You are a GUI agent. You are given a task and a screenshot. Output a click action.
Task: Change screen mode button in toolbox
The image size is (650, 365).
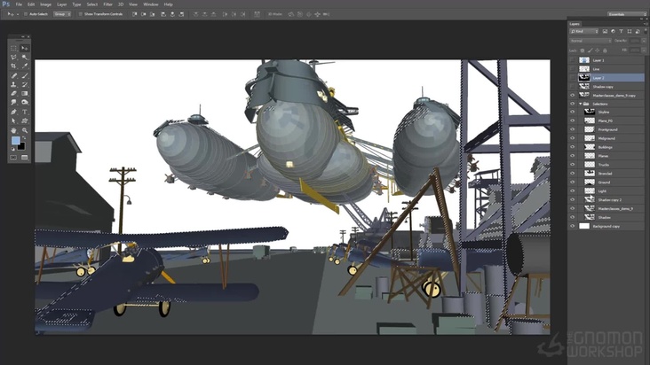[25, 158]
